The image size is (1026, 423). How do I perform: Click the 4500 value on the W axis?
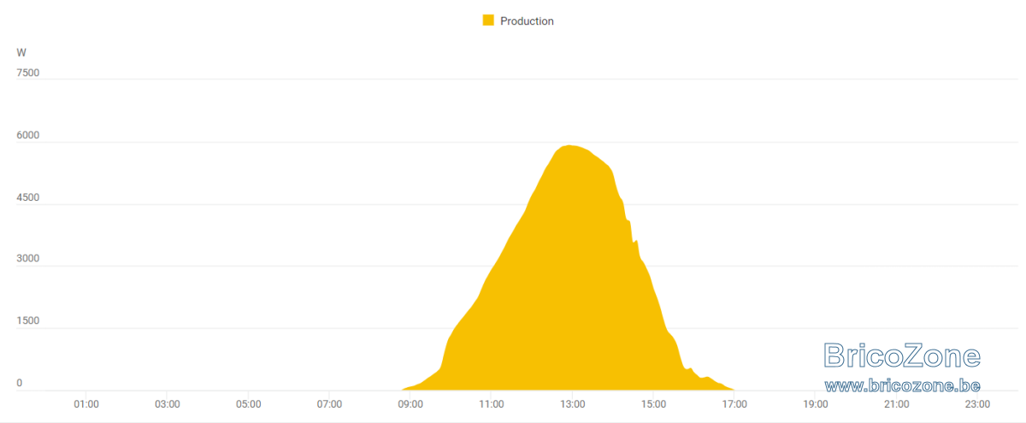pyautogui.click(x=28, y=197)
